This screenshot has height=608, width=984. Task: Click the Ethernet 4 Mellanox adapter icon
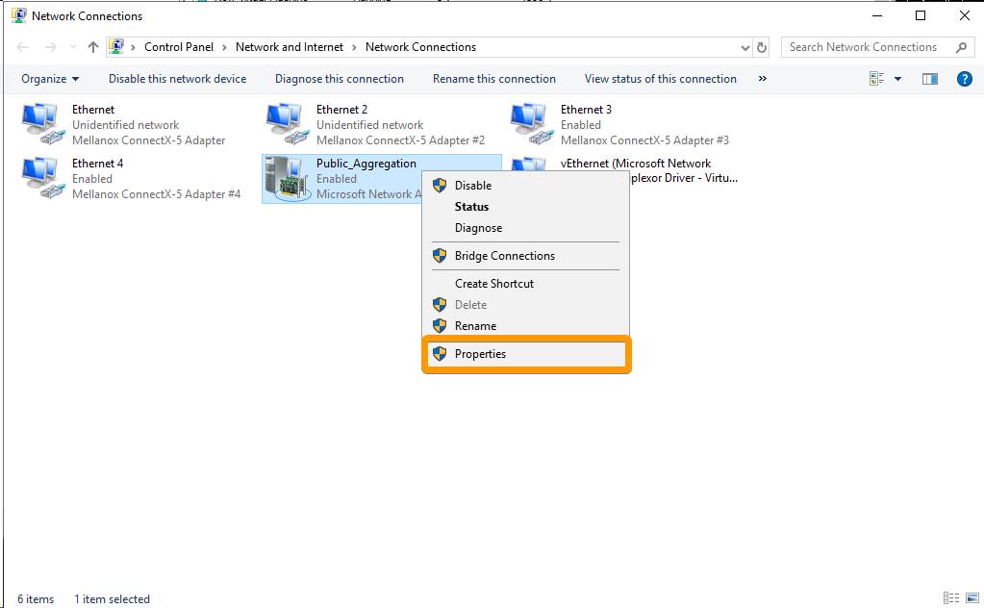pos(39,175)
